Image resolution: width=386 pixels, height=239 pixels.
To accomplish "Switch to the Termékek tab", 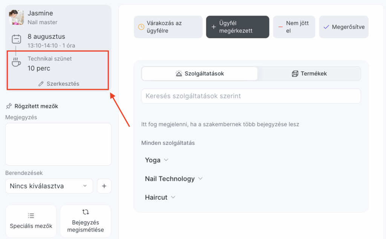I will (309, 74).
